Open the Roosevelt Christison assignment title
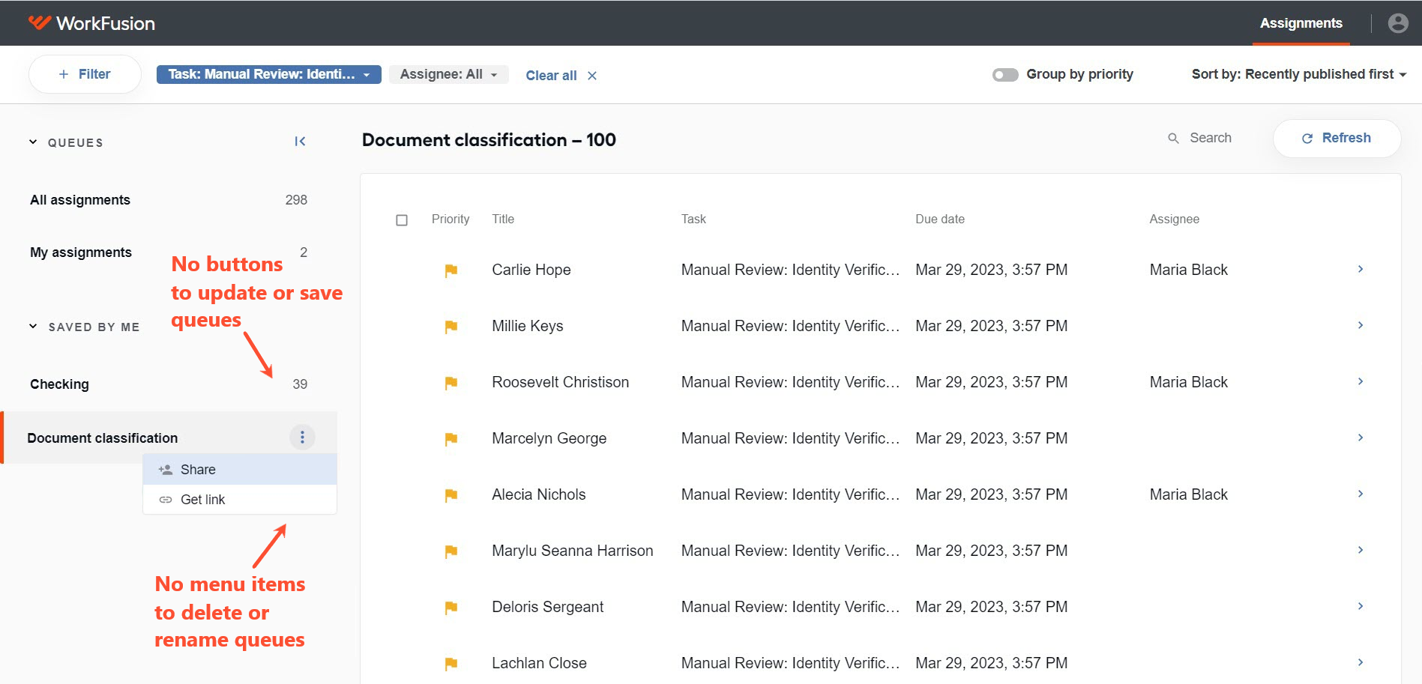This screenshot has height=684, width=1422. click(x=561, y=382)
